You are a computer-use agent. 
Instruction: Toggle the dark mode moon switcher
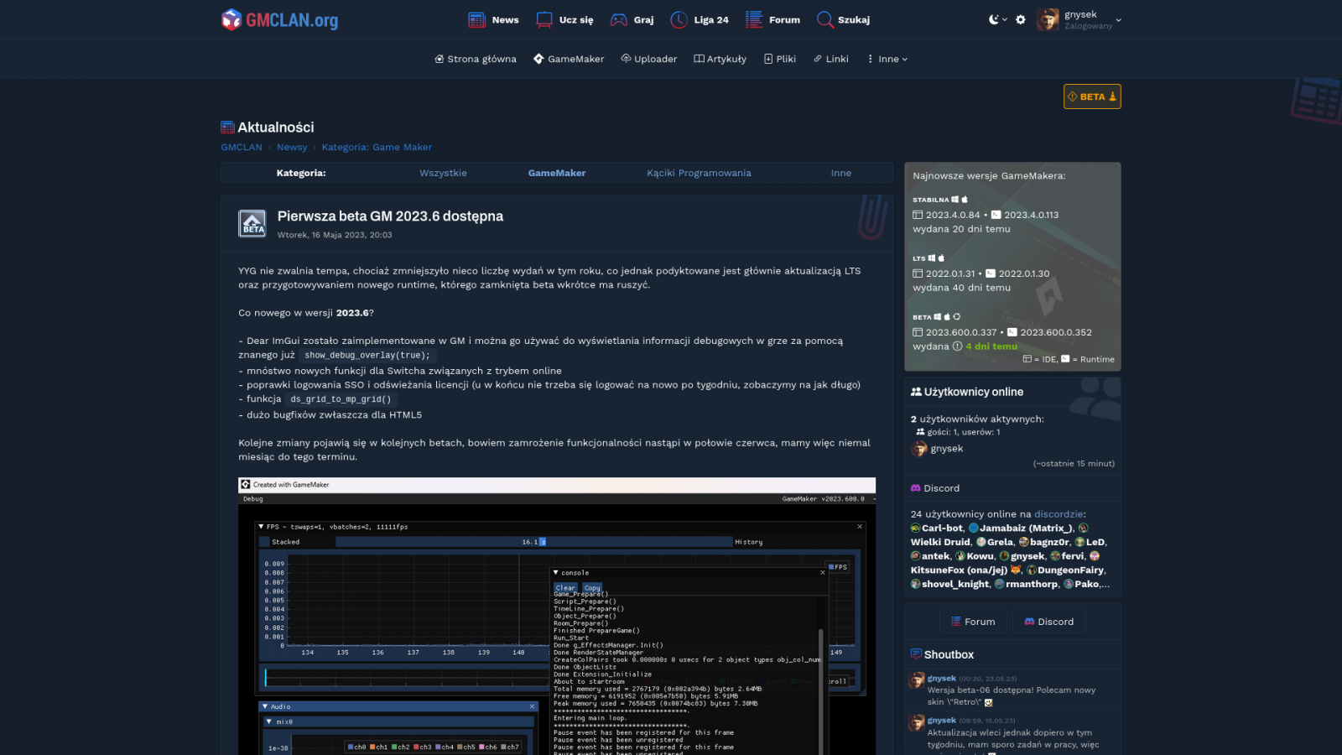(996, 19)
